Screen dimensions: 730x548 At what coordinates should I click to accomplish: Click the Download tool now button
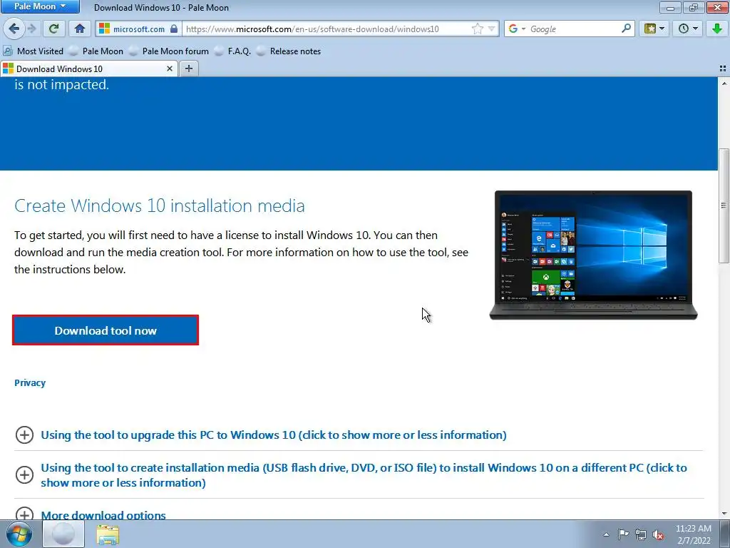click(106, 330)
